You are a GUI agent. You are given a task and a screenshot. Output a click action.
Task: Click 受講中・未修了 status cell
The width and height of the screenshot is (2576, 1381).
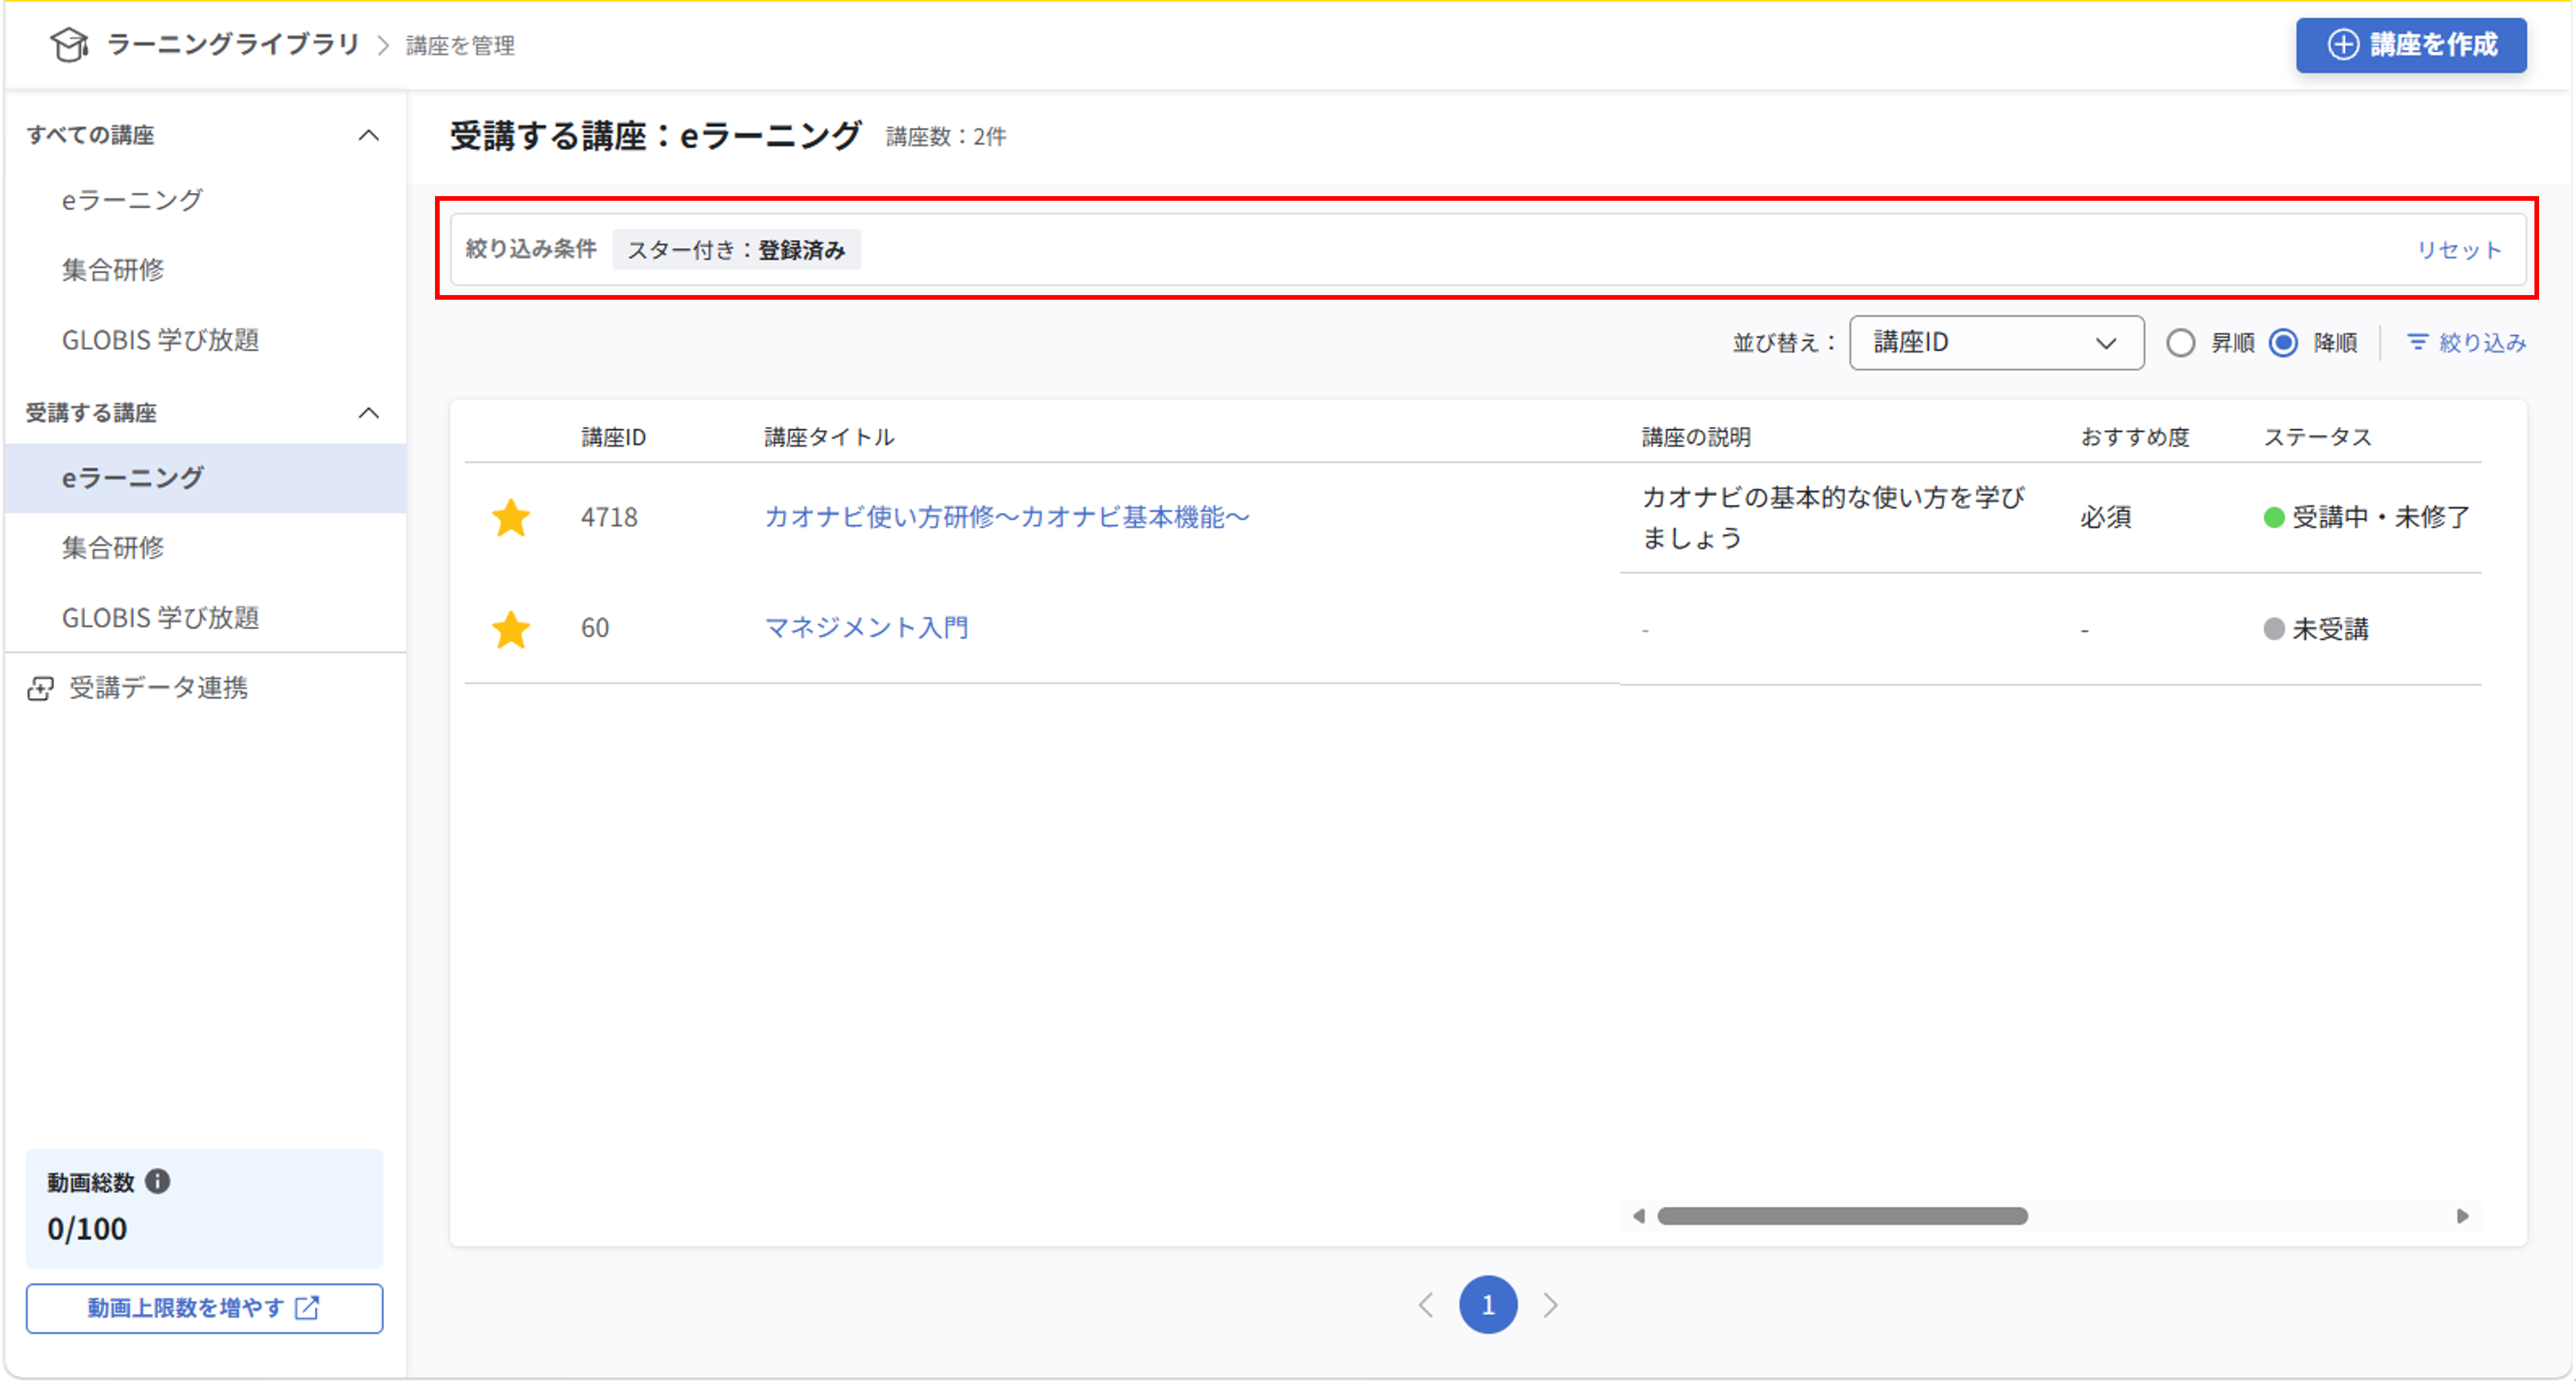(x=2366, y=517)
